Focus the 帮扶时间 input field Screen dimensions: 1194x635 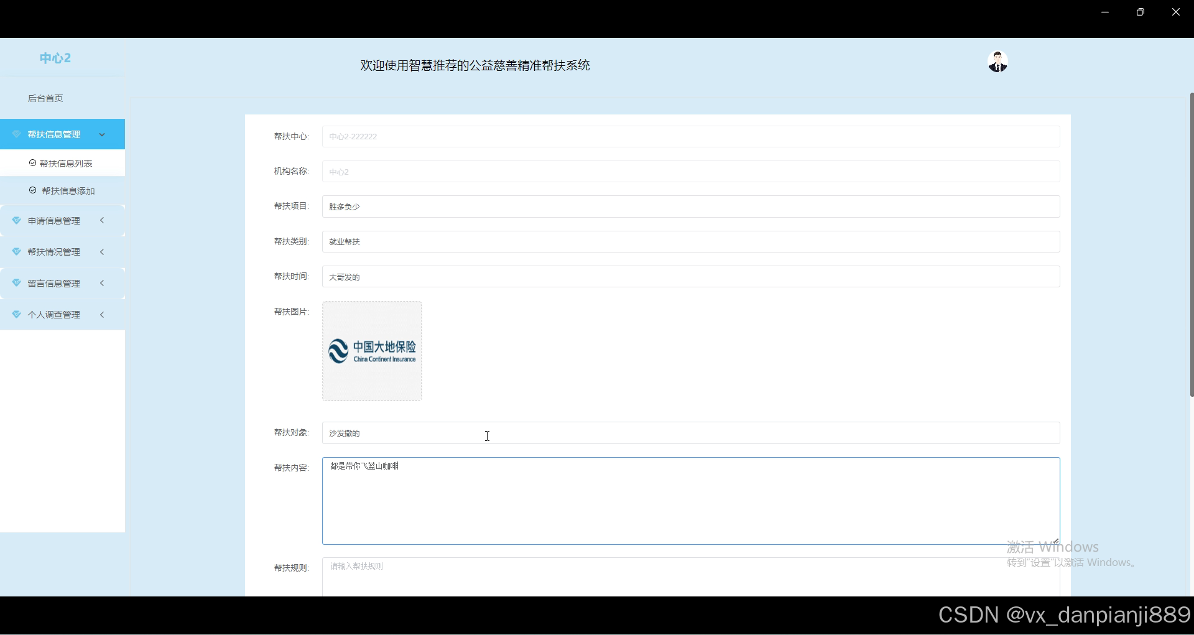pos(691,277)
